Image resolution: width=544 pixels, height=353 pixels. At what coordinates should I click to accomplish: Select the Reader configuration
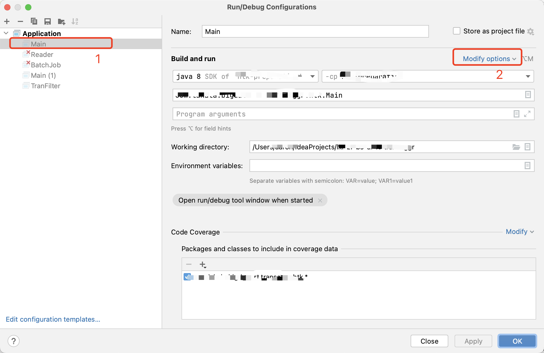[81, 54]
